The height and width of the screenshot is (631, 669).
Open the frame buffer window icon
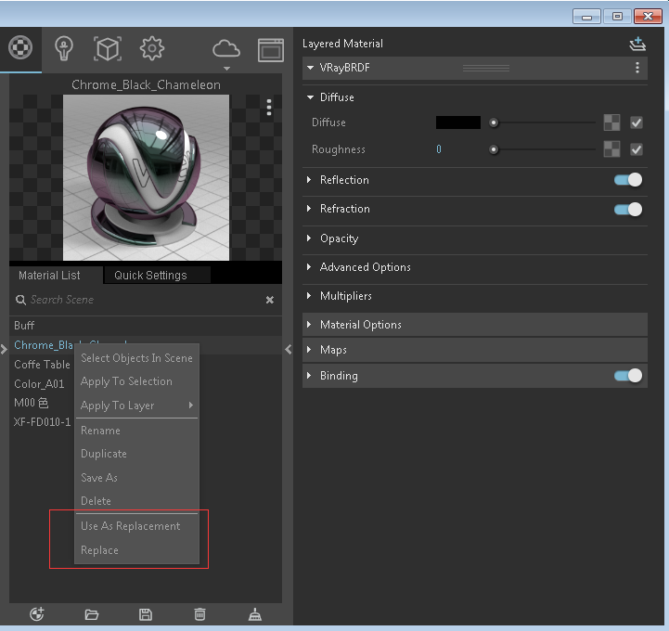click(x=270, y=49)
